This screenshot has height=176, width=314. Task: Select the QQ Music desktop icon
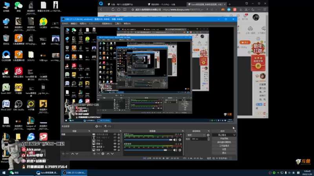click(x=43, y=23)
